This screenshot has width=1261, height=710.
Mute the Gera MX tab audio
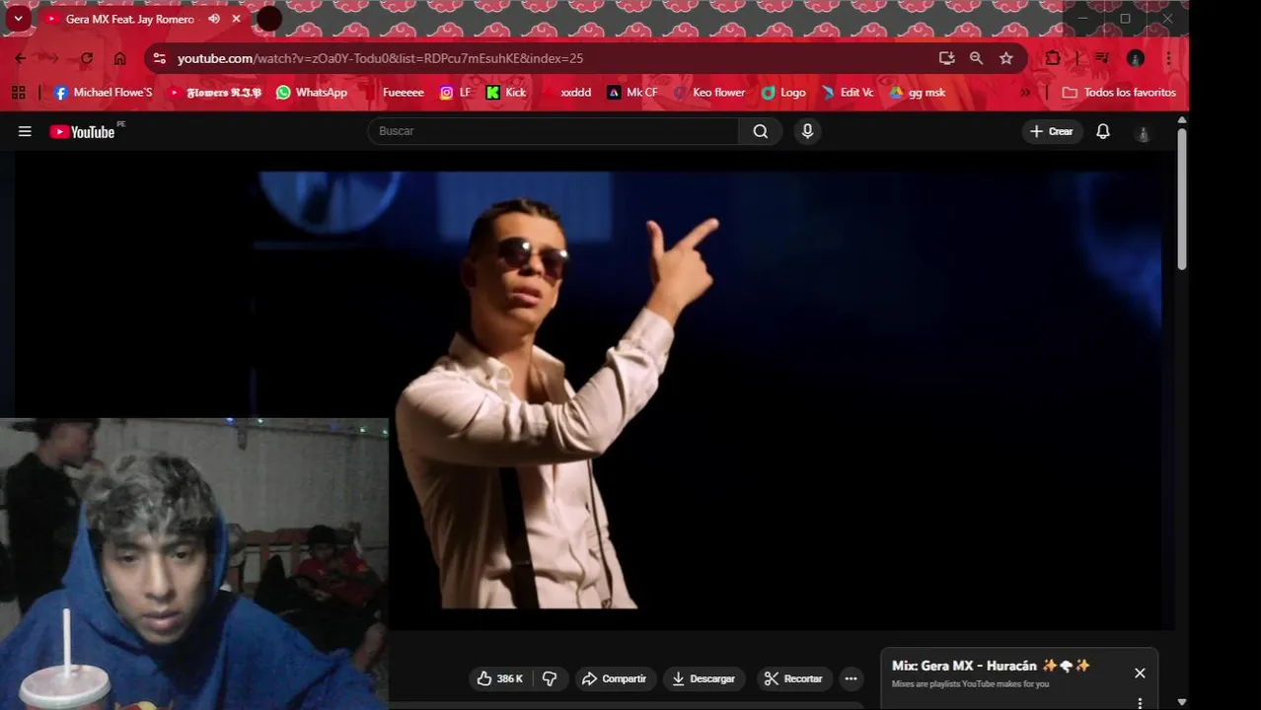pos(214,19)
